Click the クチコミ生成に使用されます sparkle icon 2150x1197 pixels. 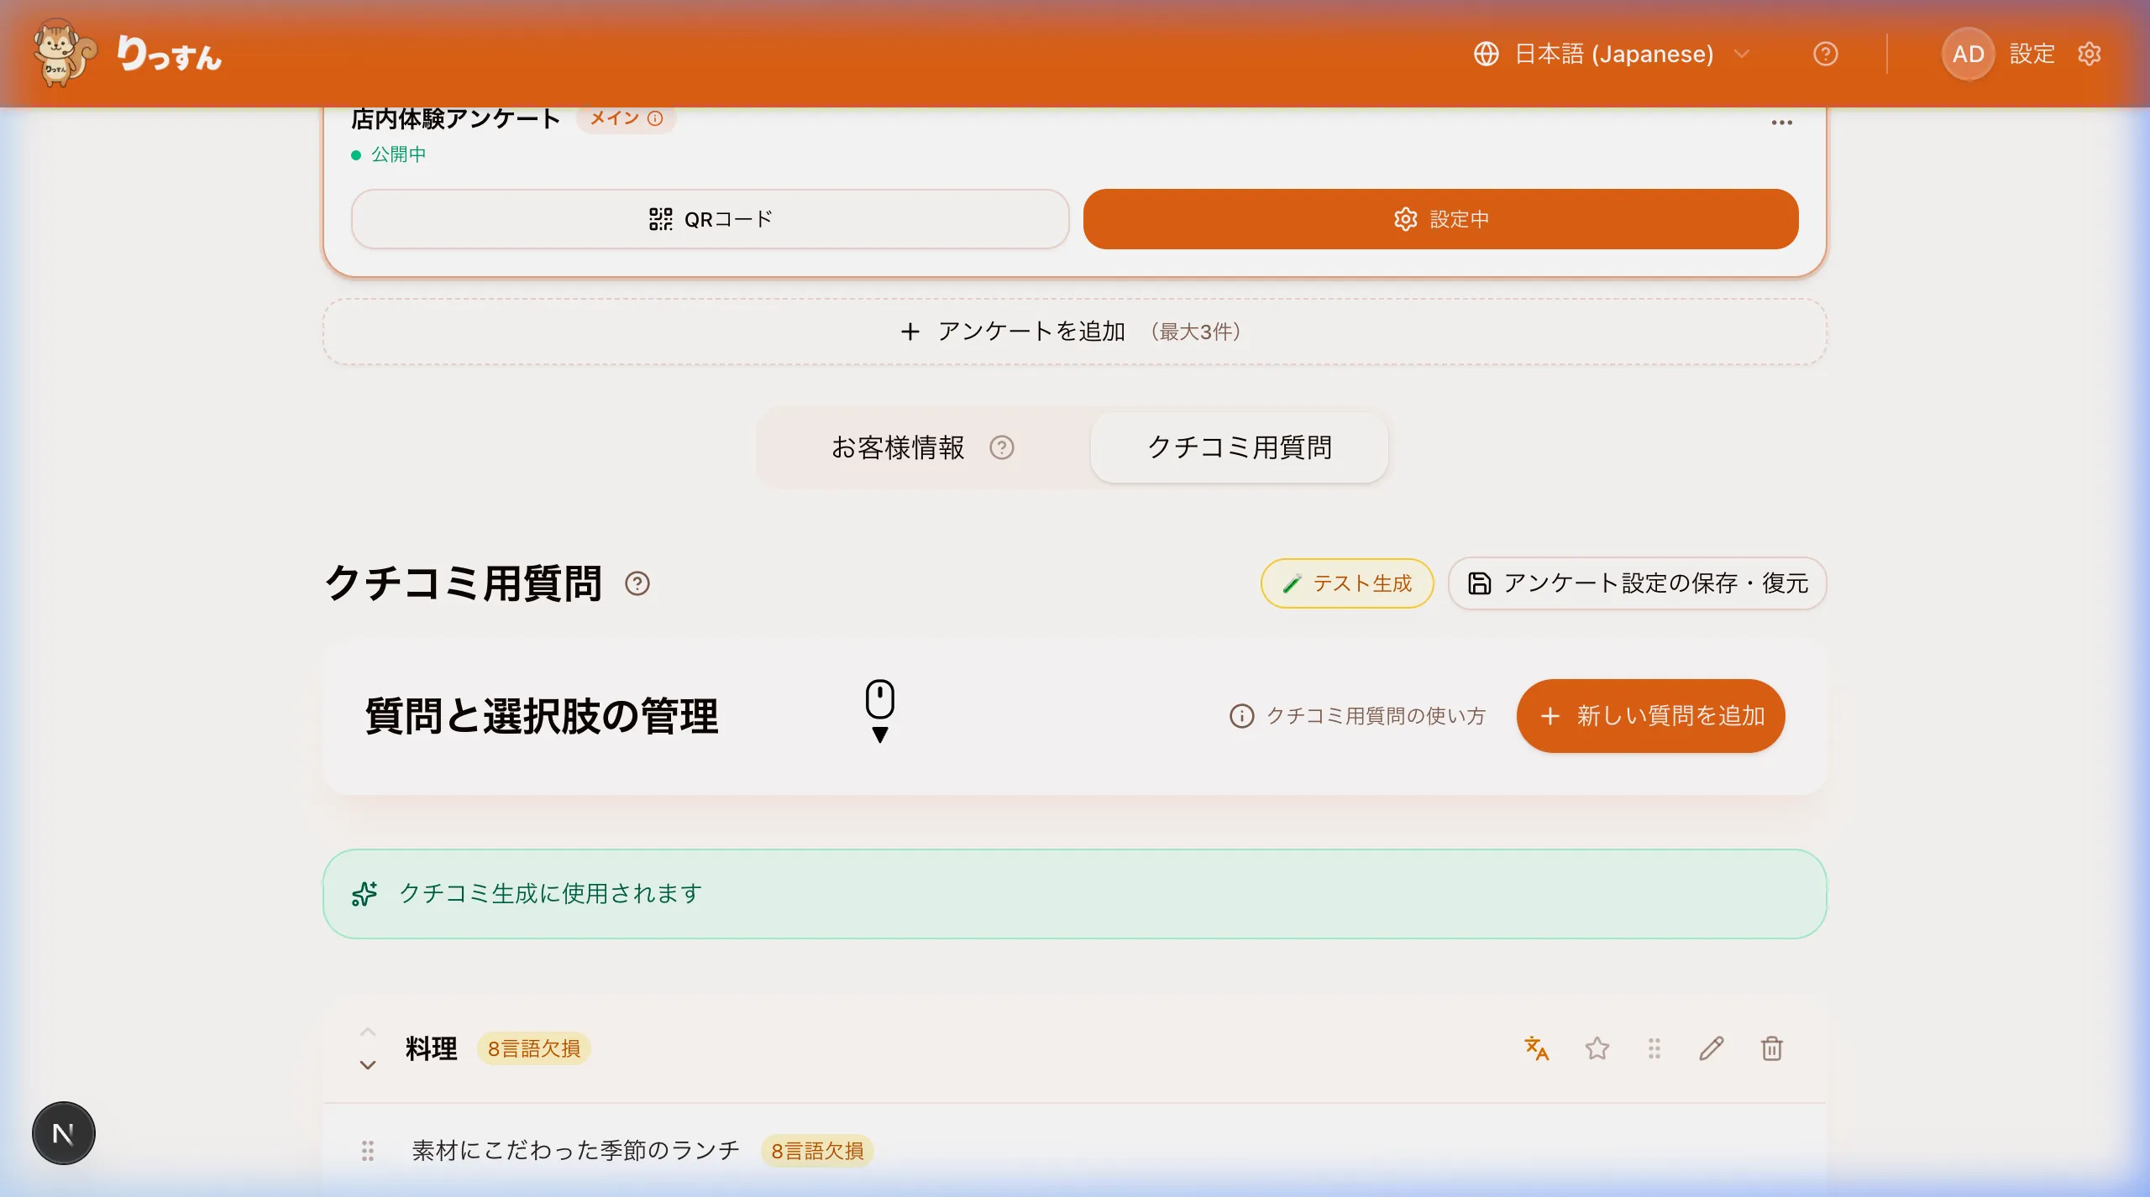point(364,894)
